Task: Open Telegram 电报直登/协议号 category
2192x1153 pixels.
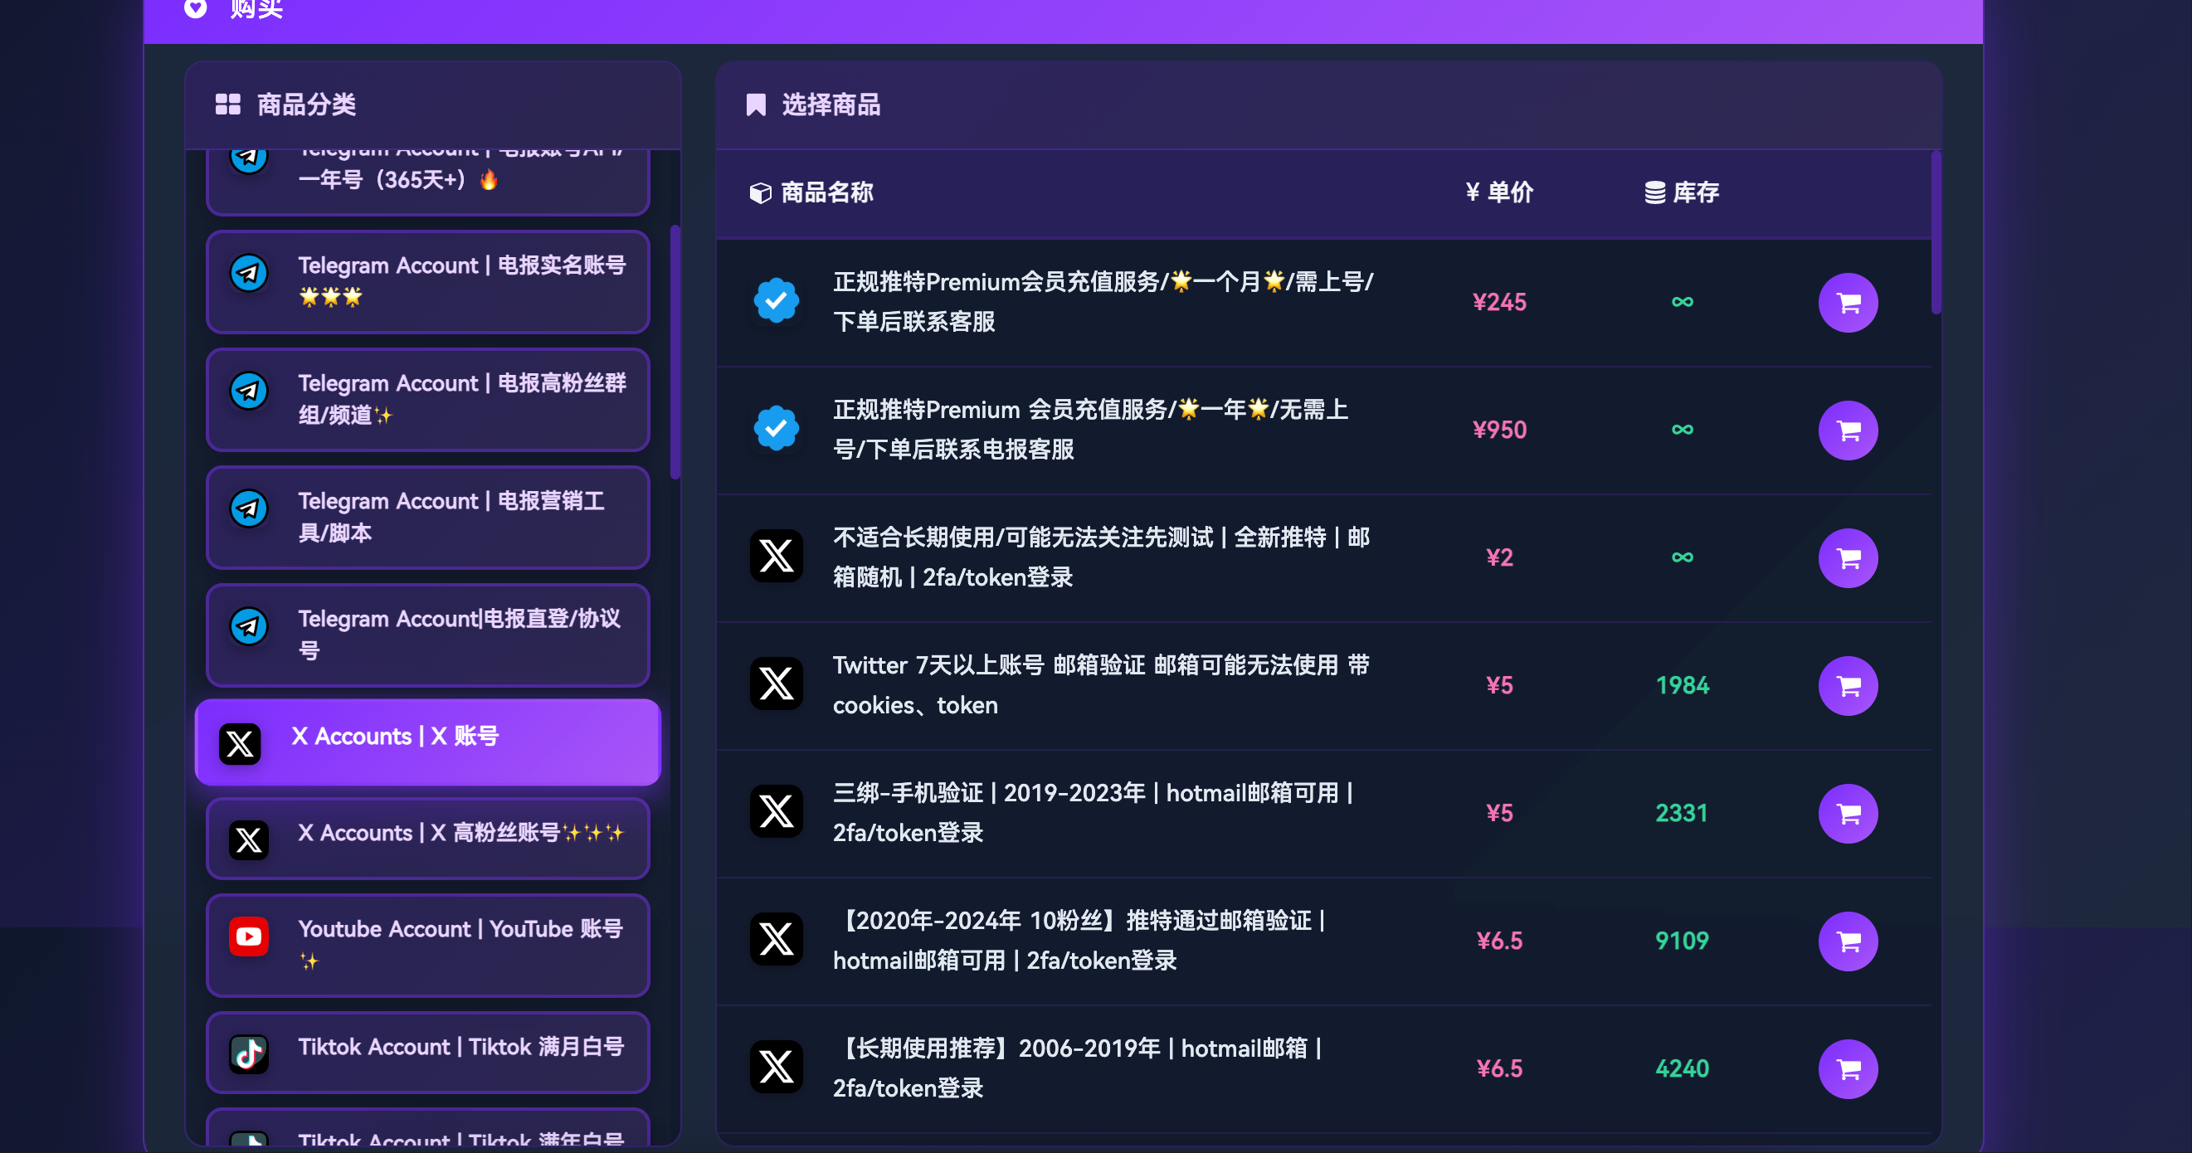Action: tap(428, 635)
